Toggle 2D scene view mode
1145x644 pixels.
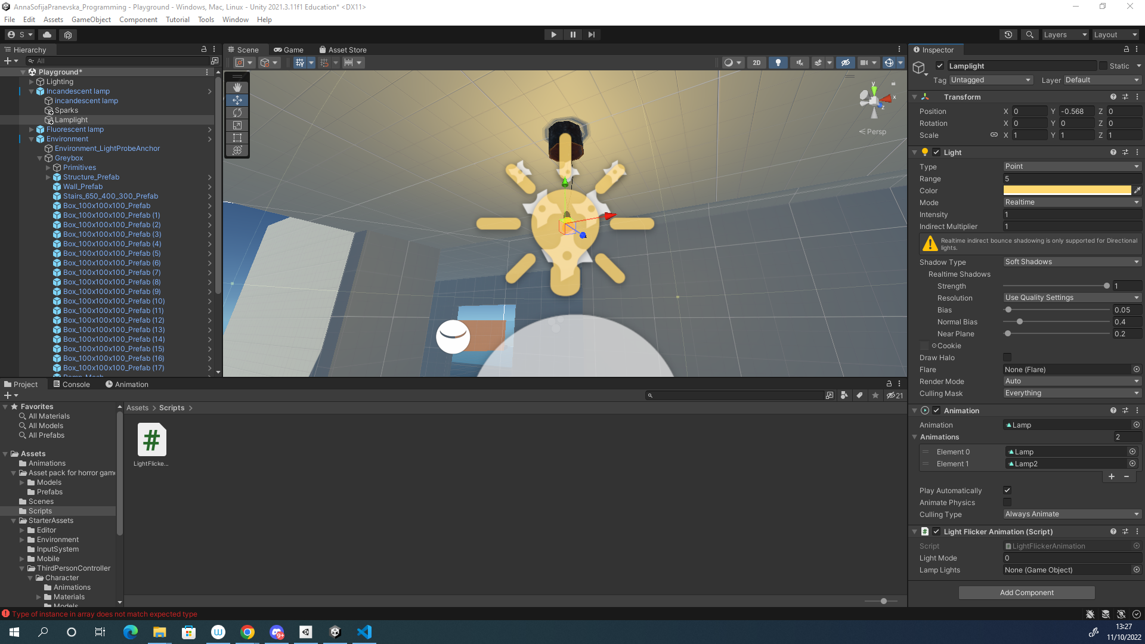click(x=756, y=63)
